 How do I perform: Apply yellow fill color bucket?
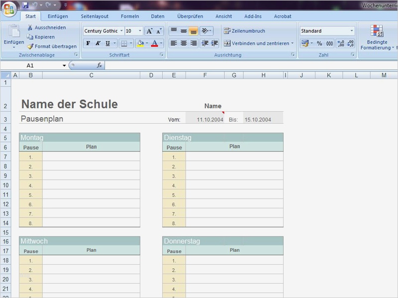(x=140, y=43)
